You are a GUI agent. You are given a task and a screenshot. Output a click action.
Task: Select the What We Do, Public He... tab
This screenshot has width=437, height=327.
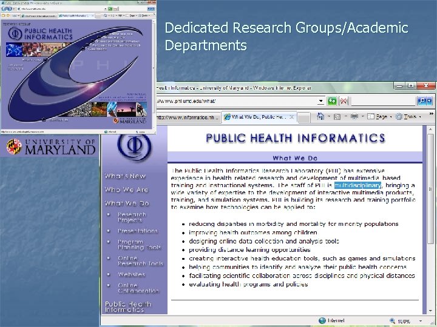pos(259,117)
